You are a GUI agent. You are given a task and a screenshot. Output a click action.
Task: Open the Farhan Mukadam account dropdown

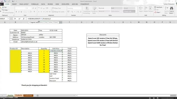pos(175,4)
